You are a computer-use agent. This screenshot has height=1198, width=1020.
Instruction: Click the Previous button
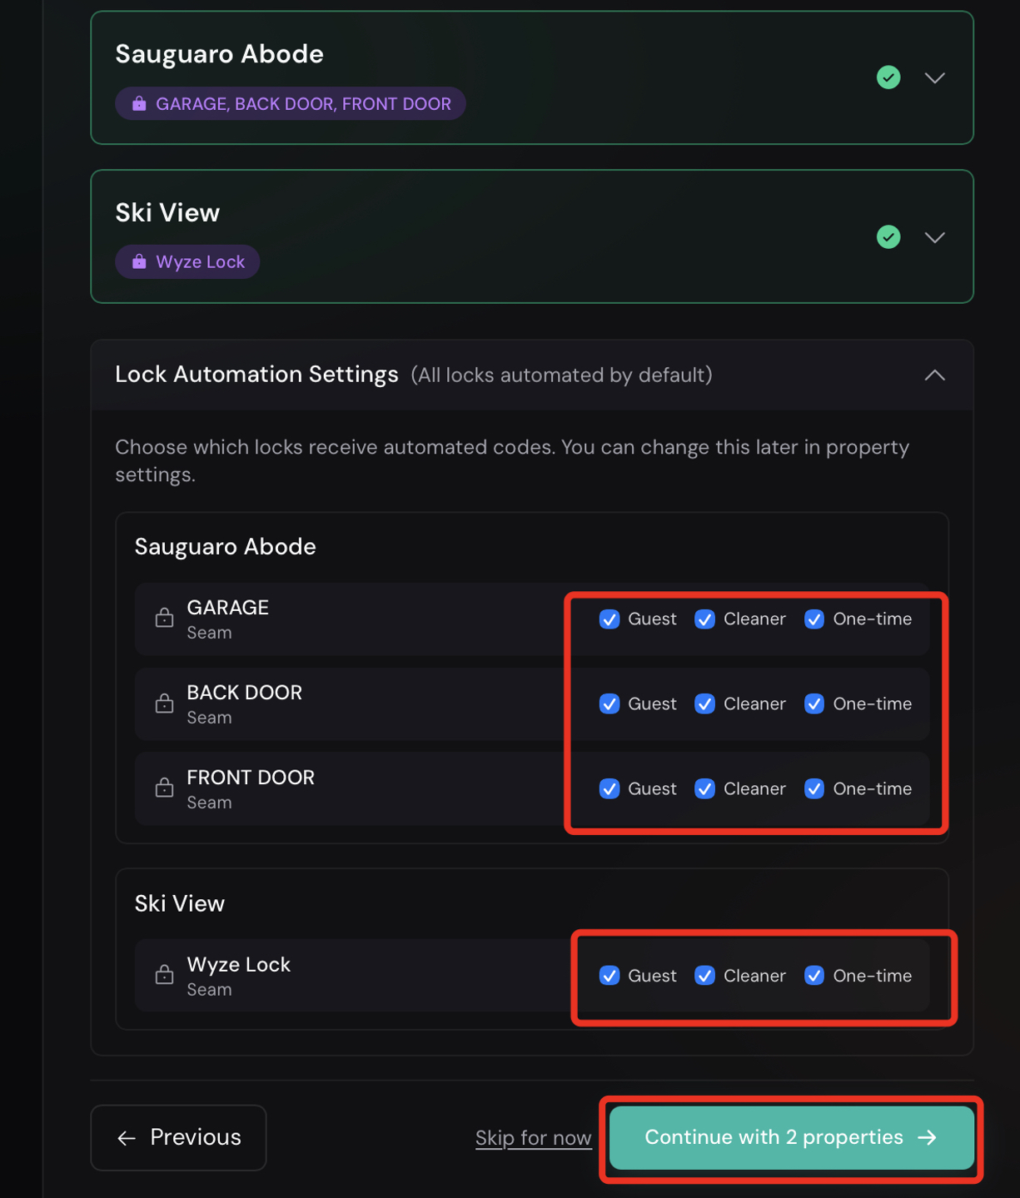(178, 1137)
